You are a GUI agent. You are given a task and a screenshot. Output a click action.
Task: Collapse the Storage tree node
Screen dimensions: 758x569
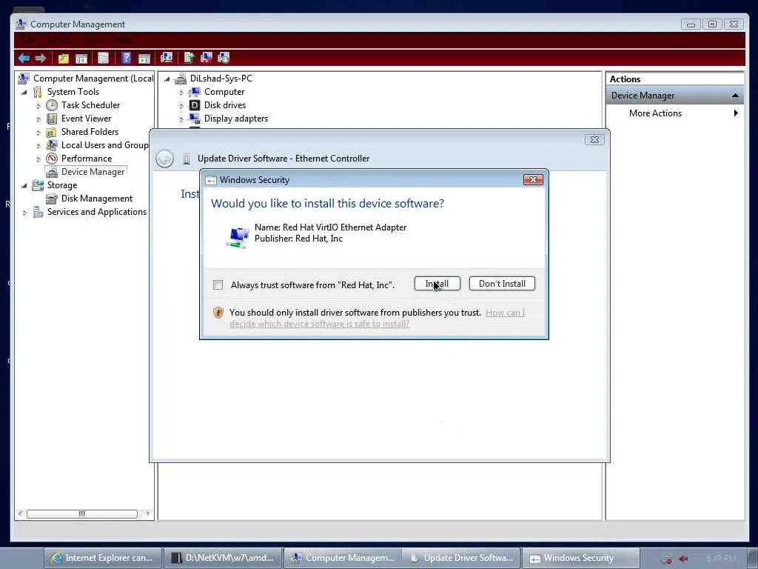(24, 185)
